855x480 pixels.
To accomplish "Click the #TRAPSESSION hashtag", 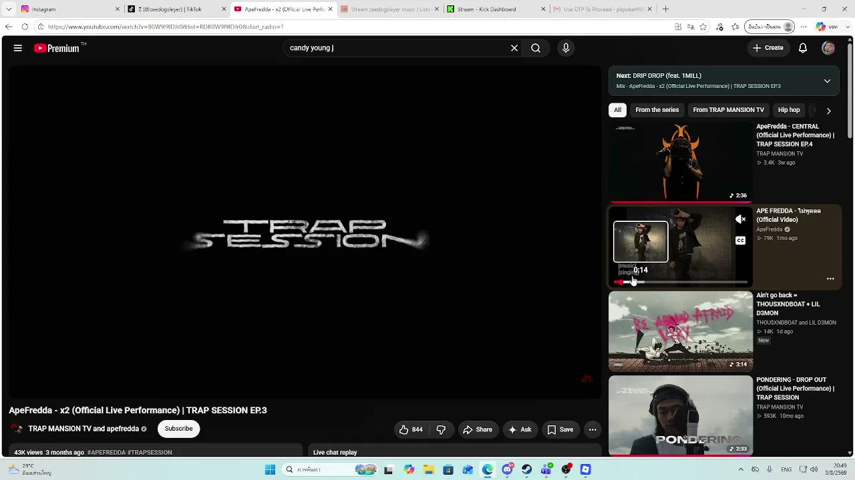I will (150, 453).
